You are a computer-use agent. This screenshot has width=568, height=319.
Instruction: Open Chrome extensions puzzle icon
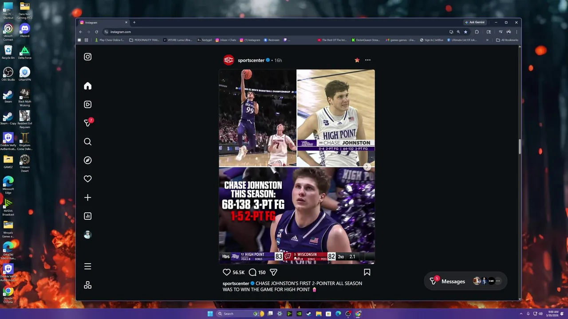(477, 32)
